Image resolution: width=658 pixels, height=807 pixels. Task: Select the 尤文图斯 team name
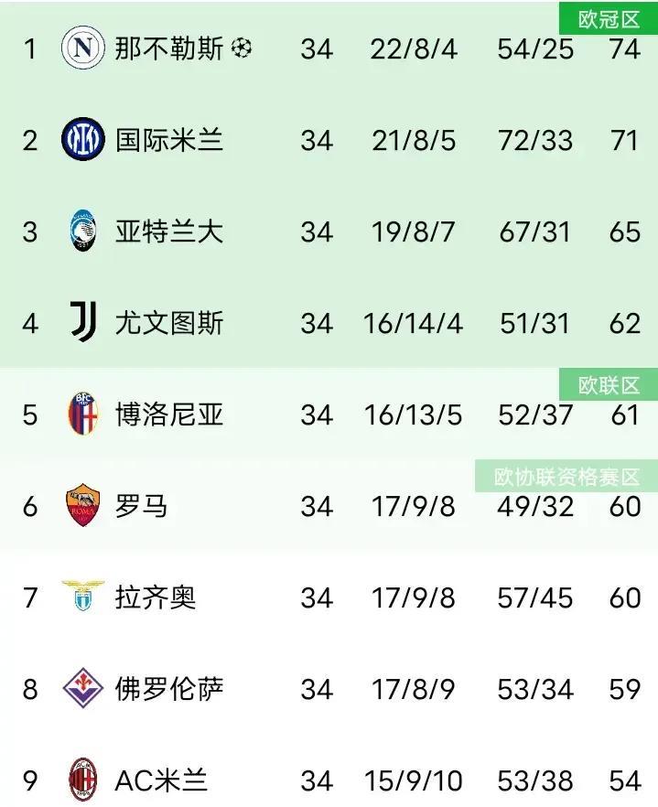[x=169, y=323]
